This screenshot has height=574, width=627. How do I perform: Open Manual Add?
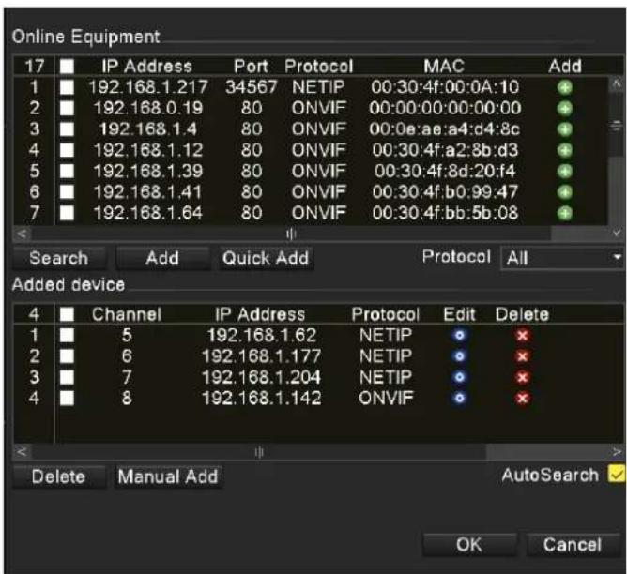click(x=168, y=476)
